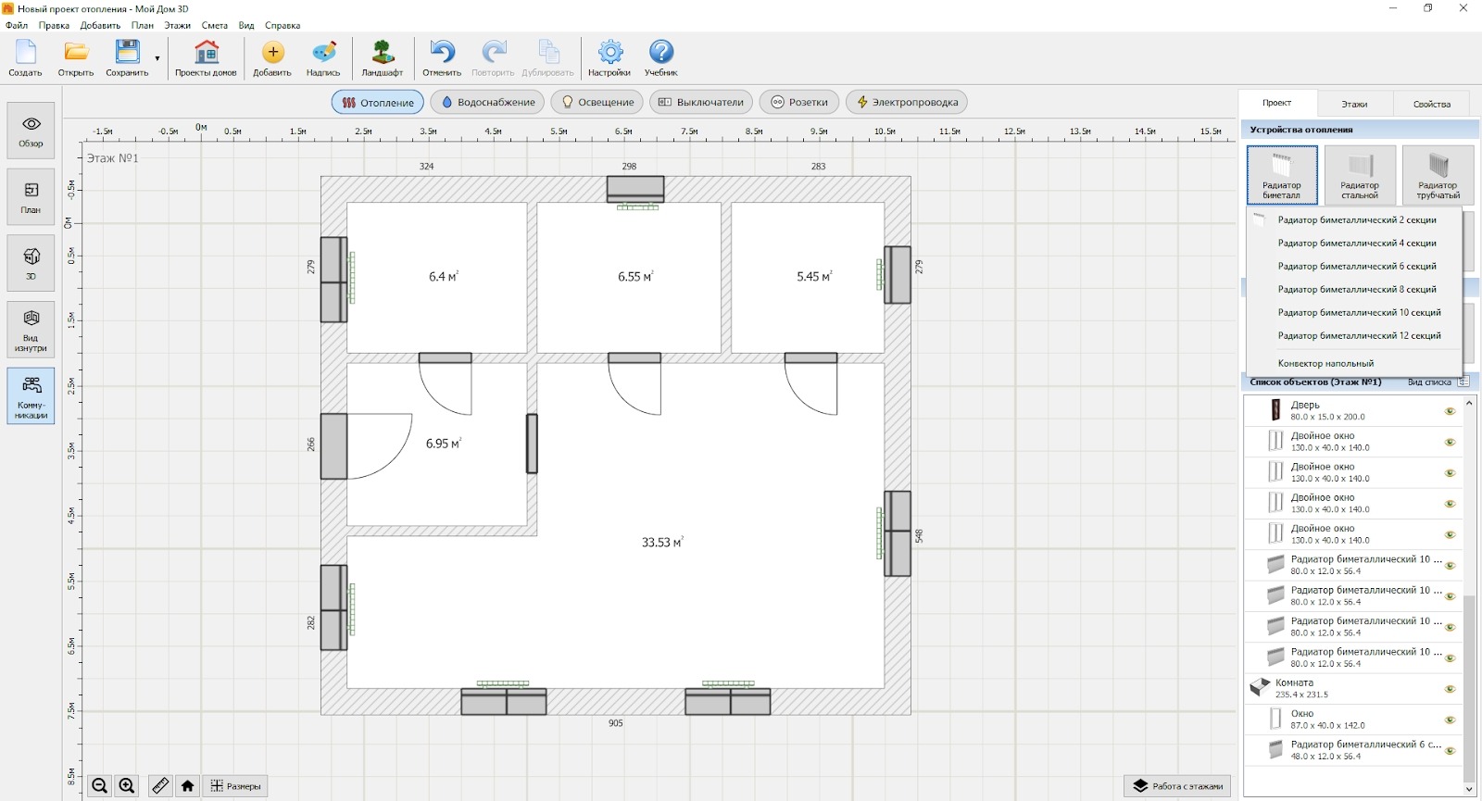Click the object list vertical scrollbar
Image resolution: width=1482 pixels, height=801 pixels.
(1469, 685)
